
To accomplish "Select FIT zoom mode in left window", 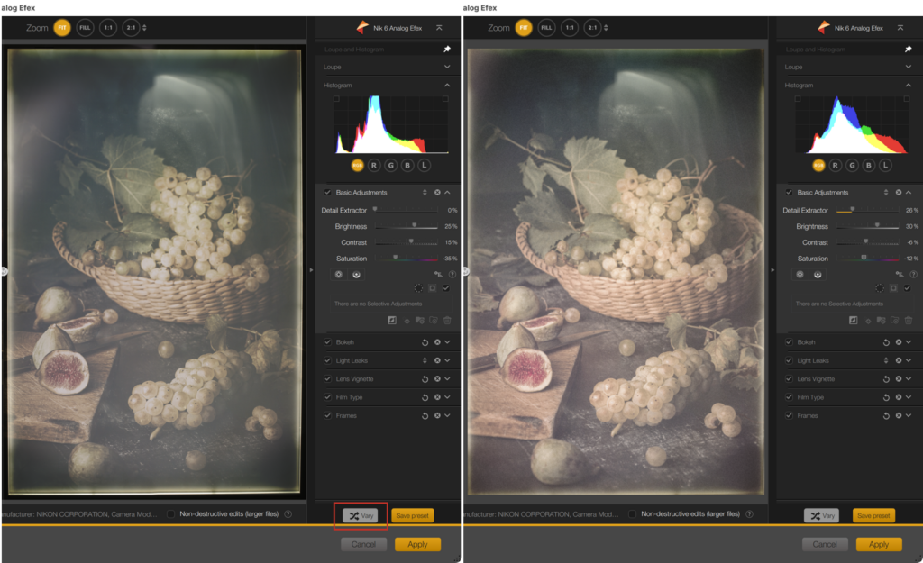I will tap(62, 28).
